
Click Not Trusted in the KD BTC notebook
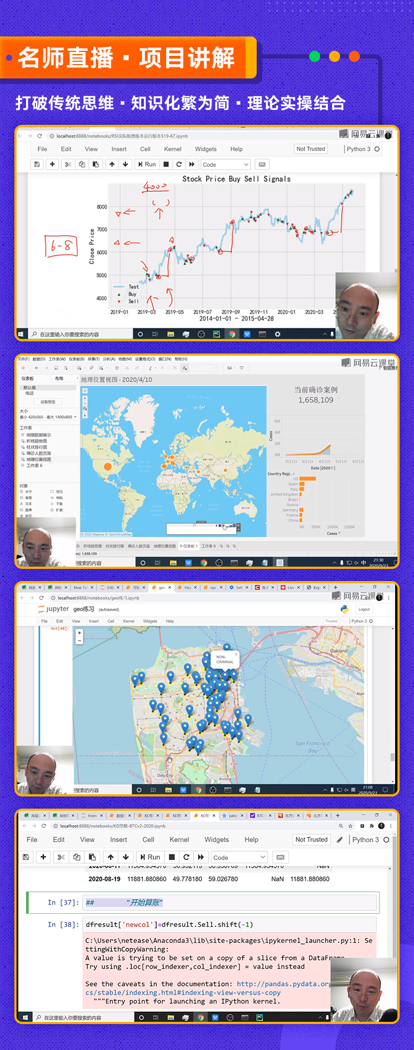point(311,839)
